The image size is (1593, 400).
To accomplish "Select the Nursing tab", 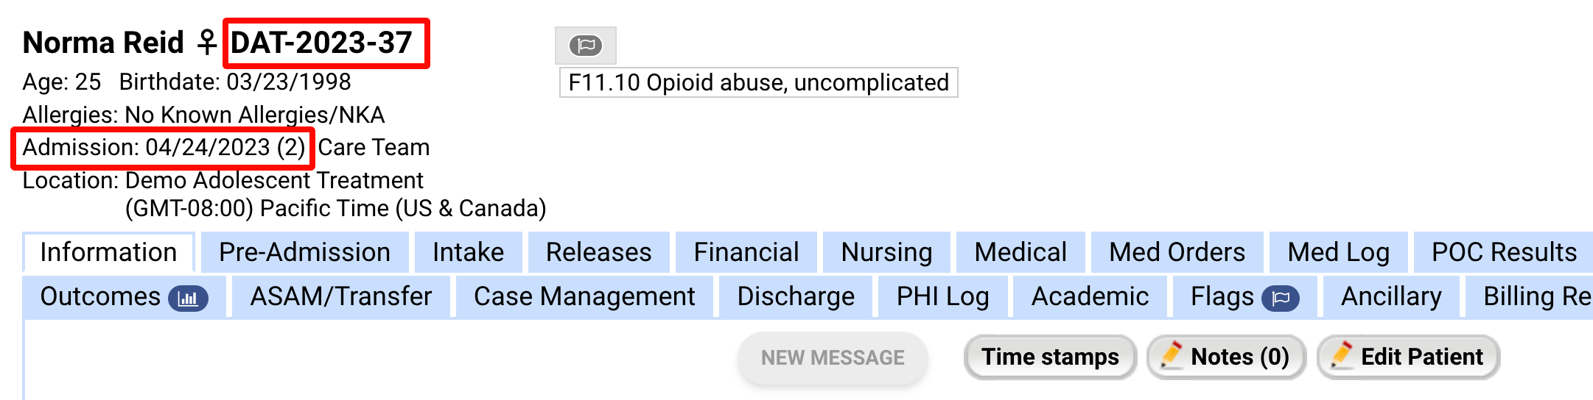I will [x=886, y=252].
